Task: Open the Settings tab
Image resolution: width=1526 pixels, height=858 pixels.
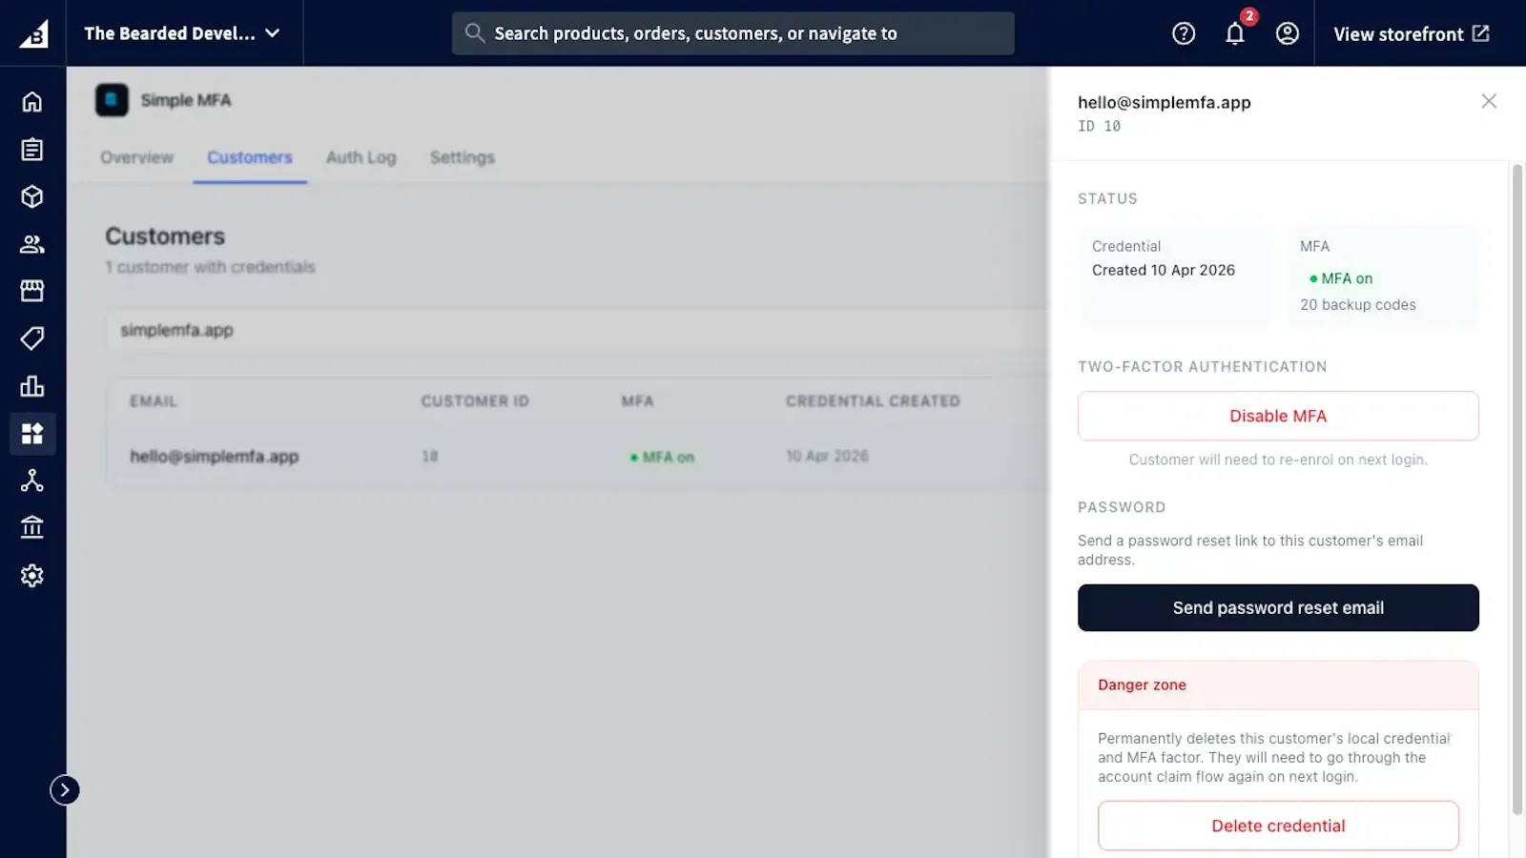Action: (x=463, y=157)
